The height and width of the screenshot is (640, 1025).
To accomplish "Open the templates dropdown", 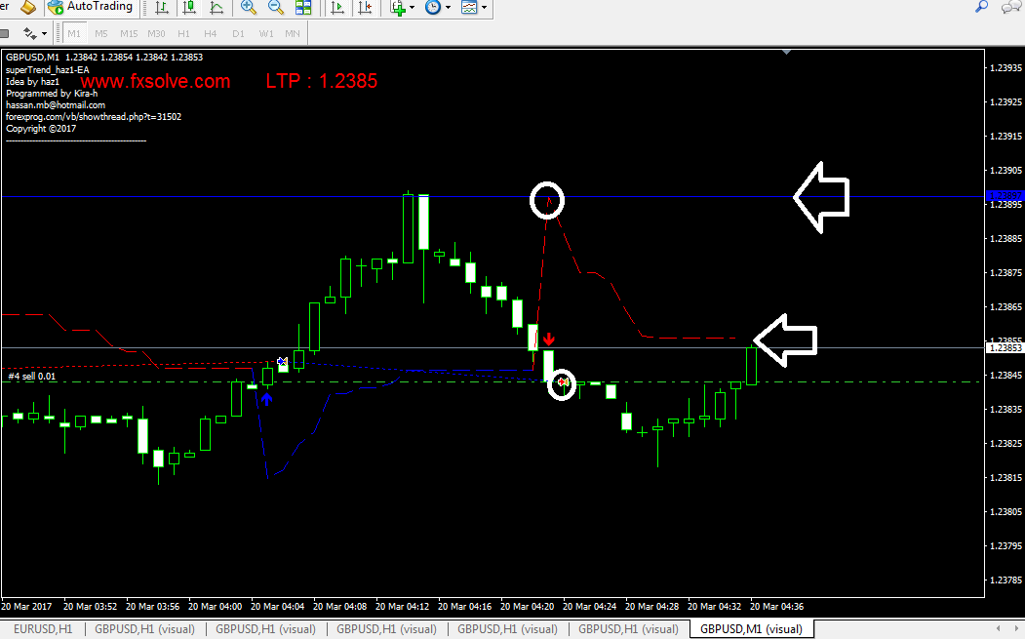I will [474, 8].
